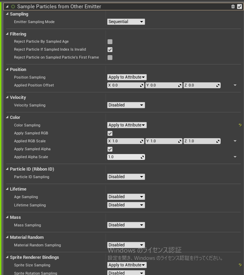The height and width of the screenshot is (275, 244).
Task: Click the green circle module icon in header
Action: [13, 7]
